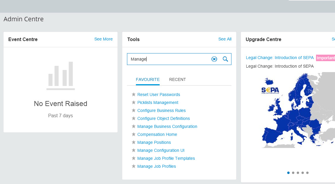This screenshot has width=335, height=184.
Task: Open Legal Change: Introduction of SEPA link
Action: pos(280,58)
